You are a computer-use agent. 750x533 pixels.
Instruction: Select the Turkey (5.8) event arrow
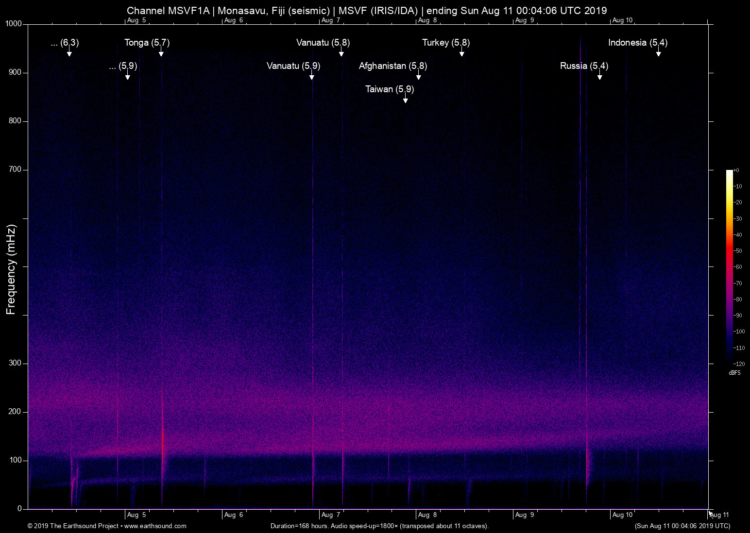click(x=462, y=53)
